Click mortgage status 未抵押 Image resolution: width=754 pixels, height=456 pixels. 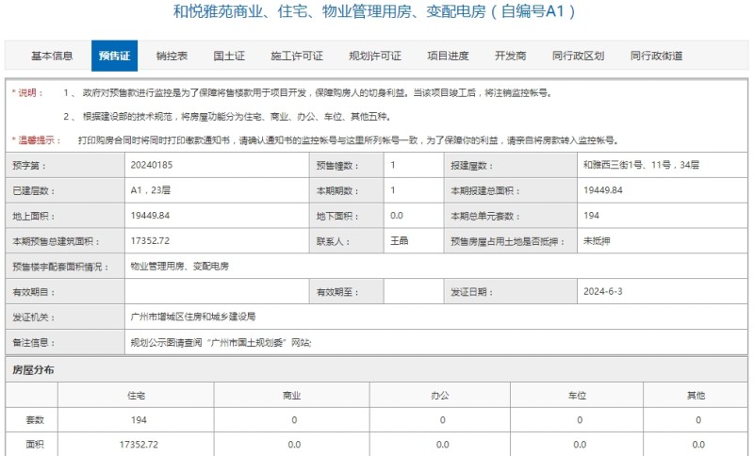tap(597, 241)
